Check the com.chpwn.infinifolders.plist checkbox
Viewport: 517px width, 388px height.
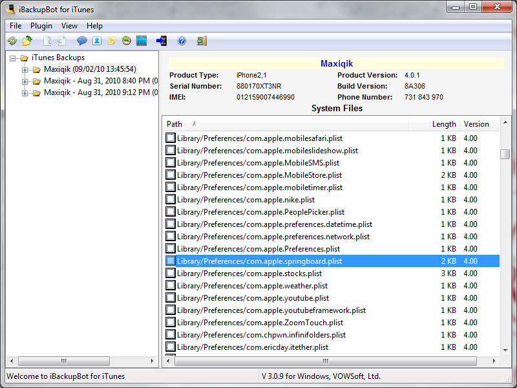171,334
